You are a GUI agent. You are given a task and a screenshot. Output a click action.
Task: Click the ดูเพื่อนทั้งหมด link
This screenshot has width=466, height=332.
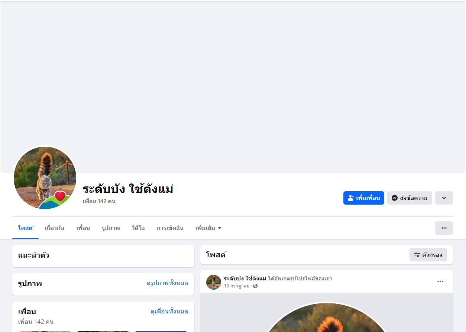pyautogui.click(x=169, y=312)
